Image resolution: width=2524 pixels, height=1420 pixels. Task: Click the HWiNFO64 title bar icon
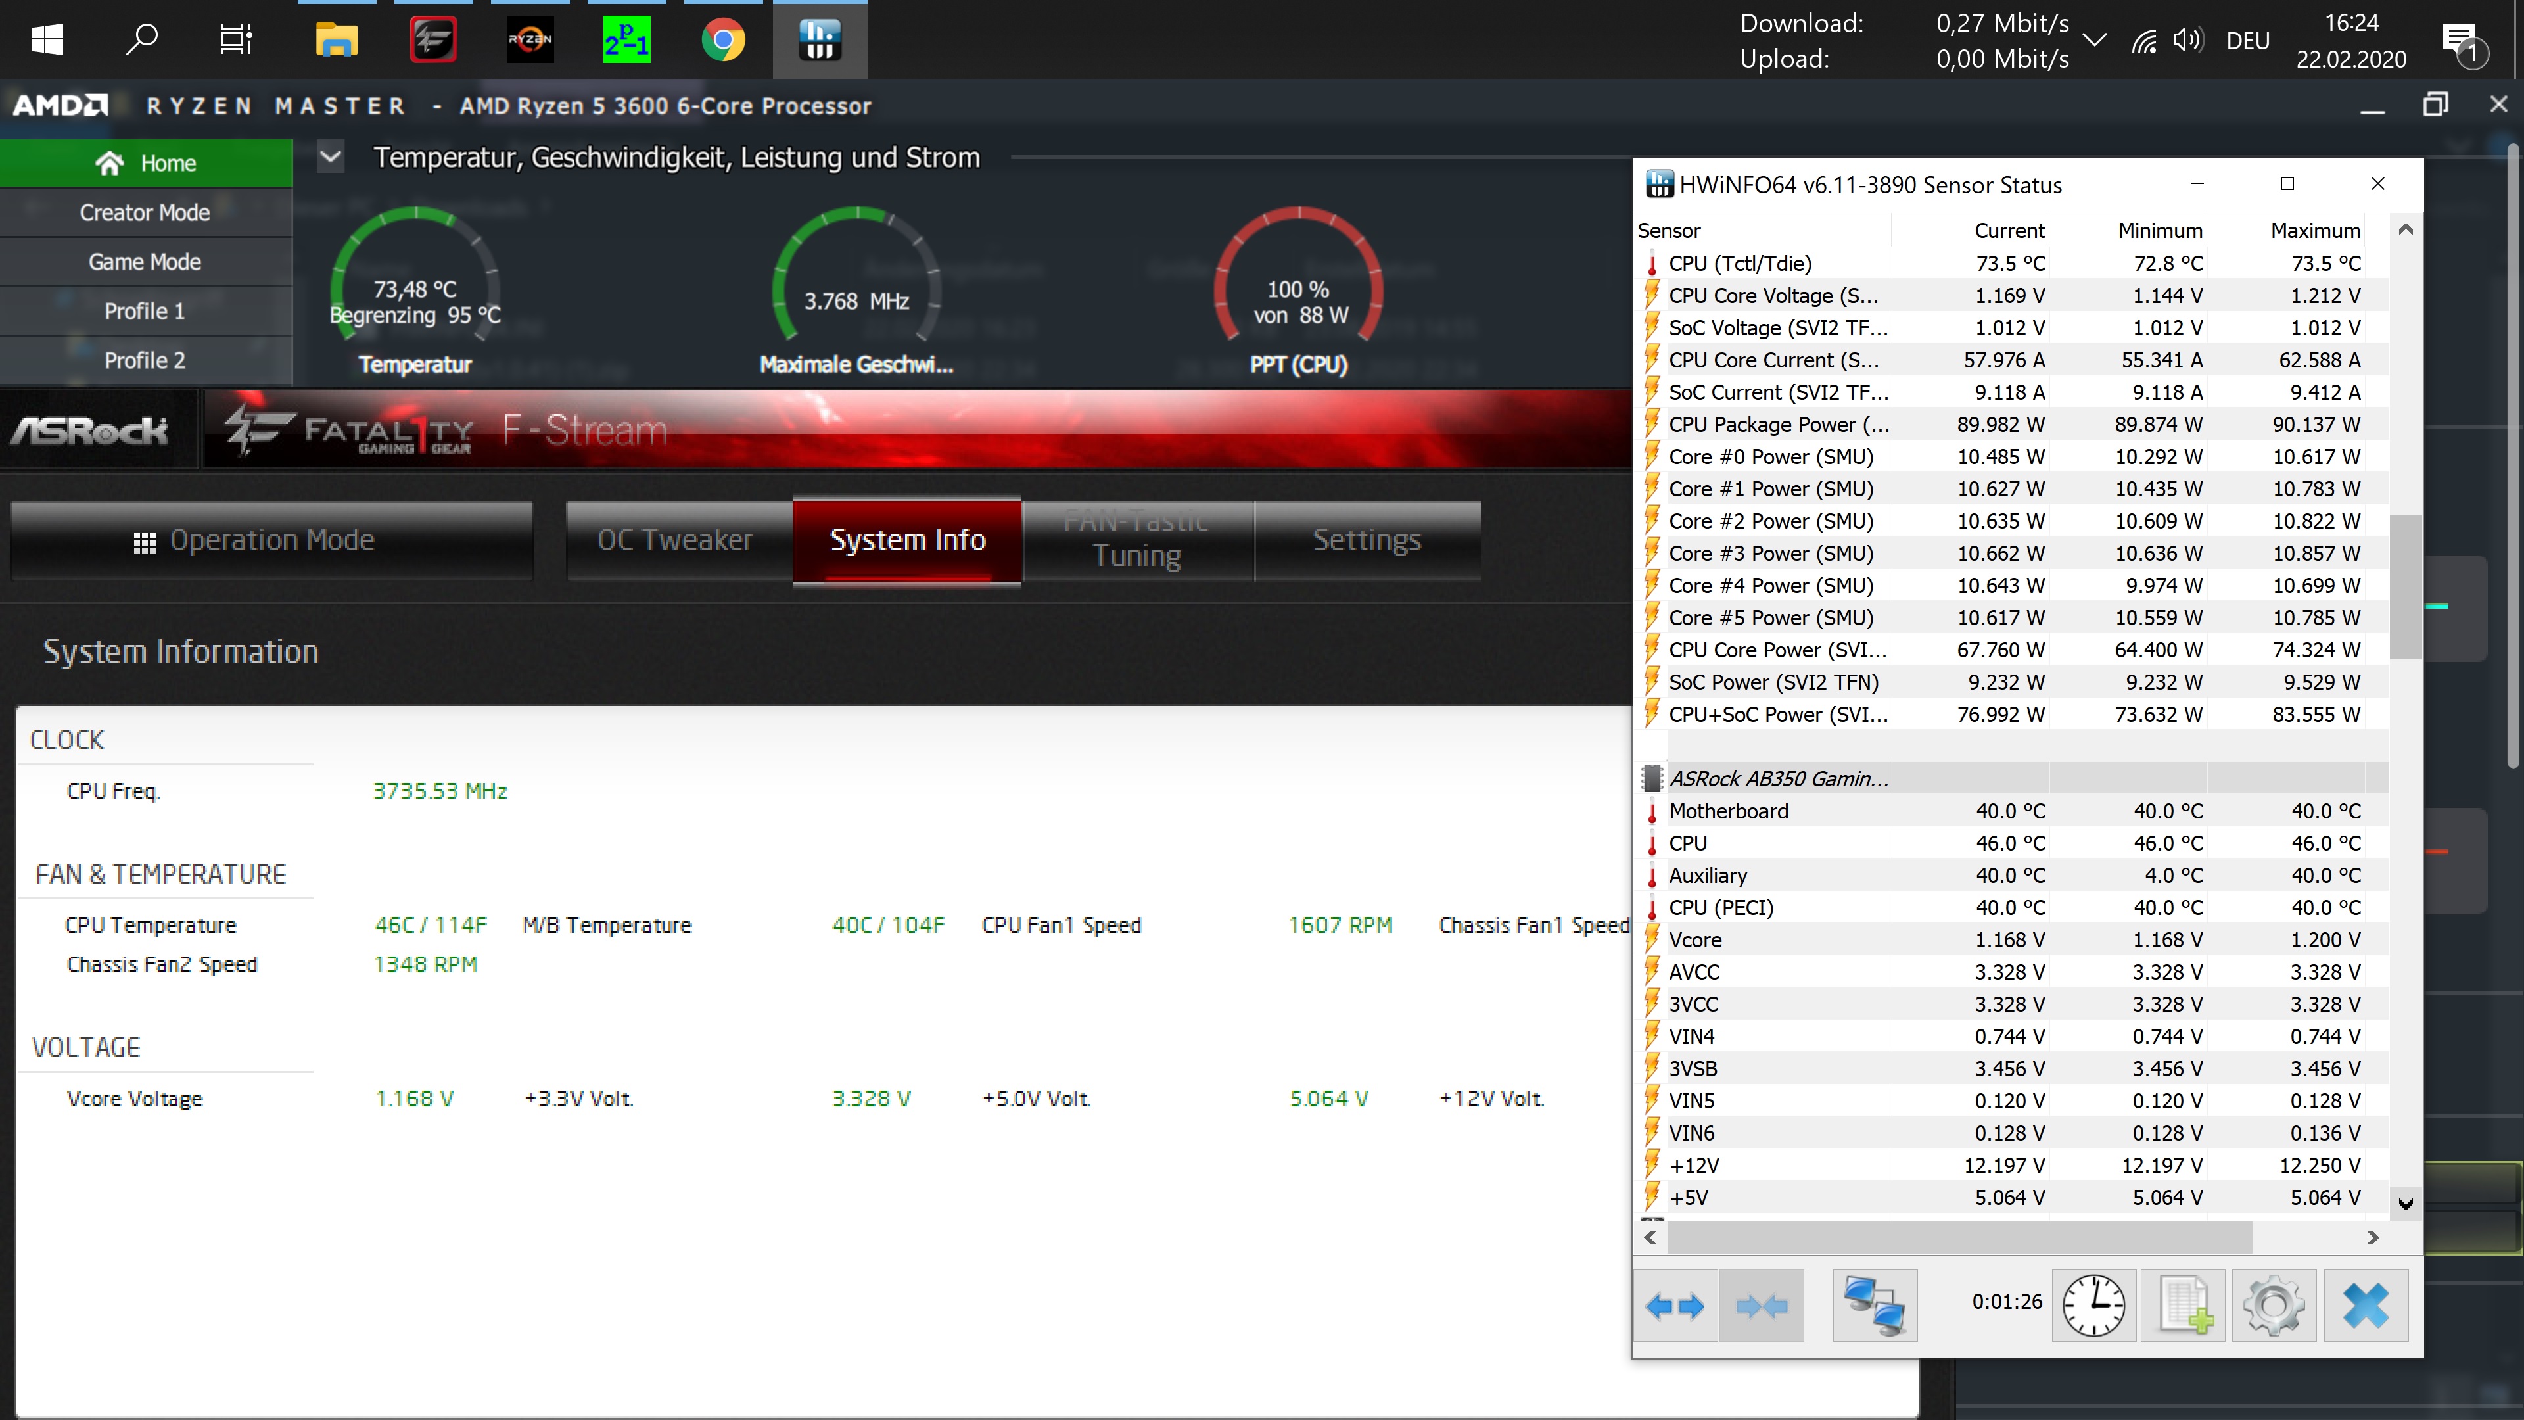(x=1659, y=184)
